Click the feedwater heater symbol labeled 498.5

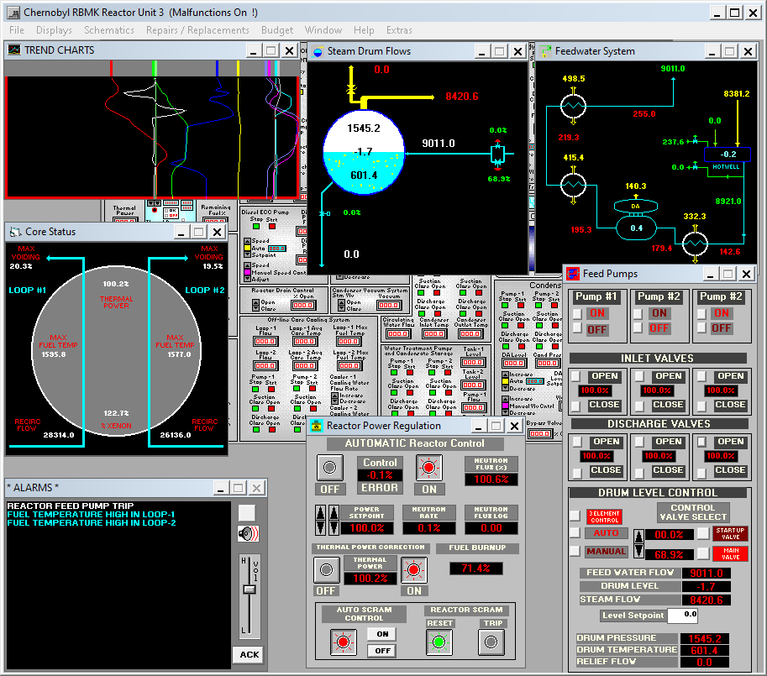coord(573,106)
